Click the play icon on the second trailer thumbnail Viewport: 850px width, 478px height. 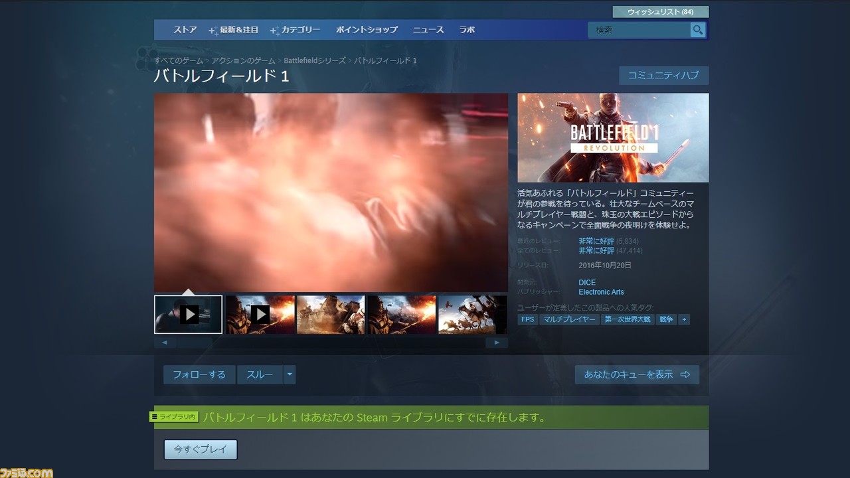click(x=260, y=313)
